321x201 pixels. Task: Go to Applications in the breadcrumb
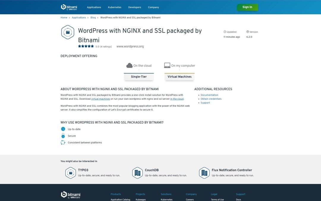tap(79, 18)
